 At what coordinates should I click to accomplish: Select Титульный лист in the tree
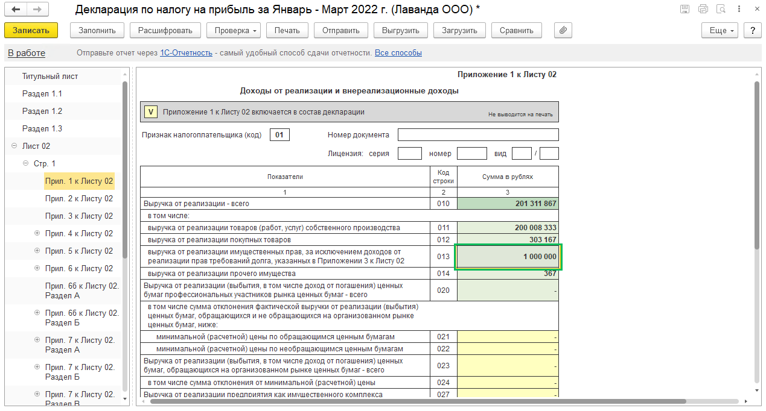coord(50,77)
